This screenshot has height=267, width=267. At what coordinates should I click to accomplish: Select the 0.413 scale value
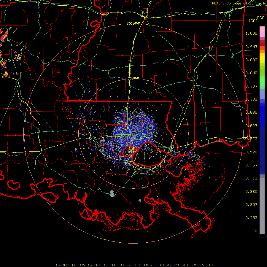click(x=251, y=178)
